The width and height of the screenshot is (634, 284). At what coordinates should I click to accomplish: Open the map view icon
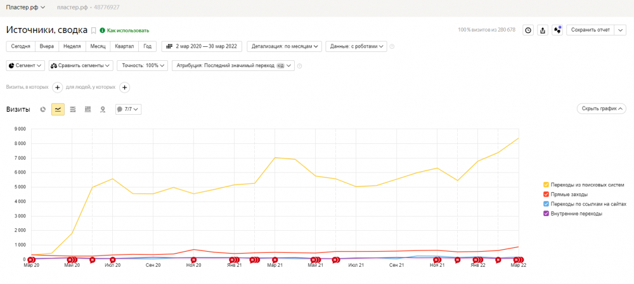click(103, 109)
